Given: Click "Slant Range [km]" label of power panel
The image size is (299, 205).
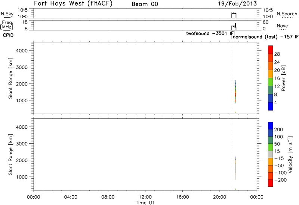Looking at the screenshot, I should [x=10, y=78].
